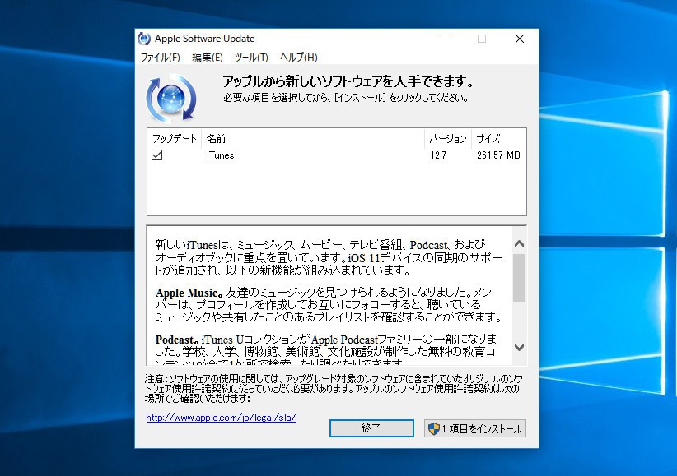
Task: Click the version value 12.7
Action: pyautogui.click(x=438, y=155)
